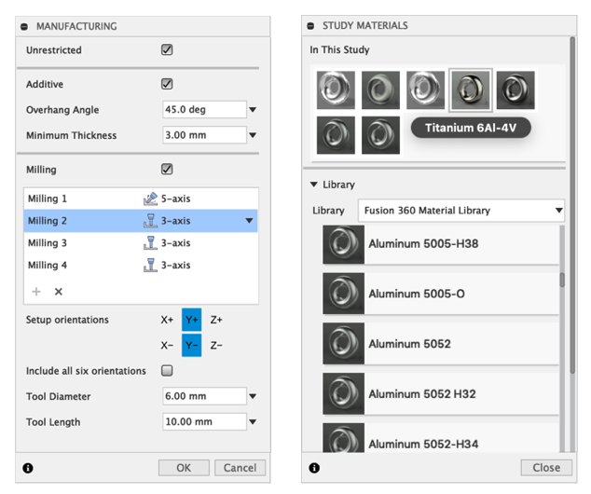The image size is (591, 494).
Task: Select Milling 4 in the list
Action: tap(48, 266)
